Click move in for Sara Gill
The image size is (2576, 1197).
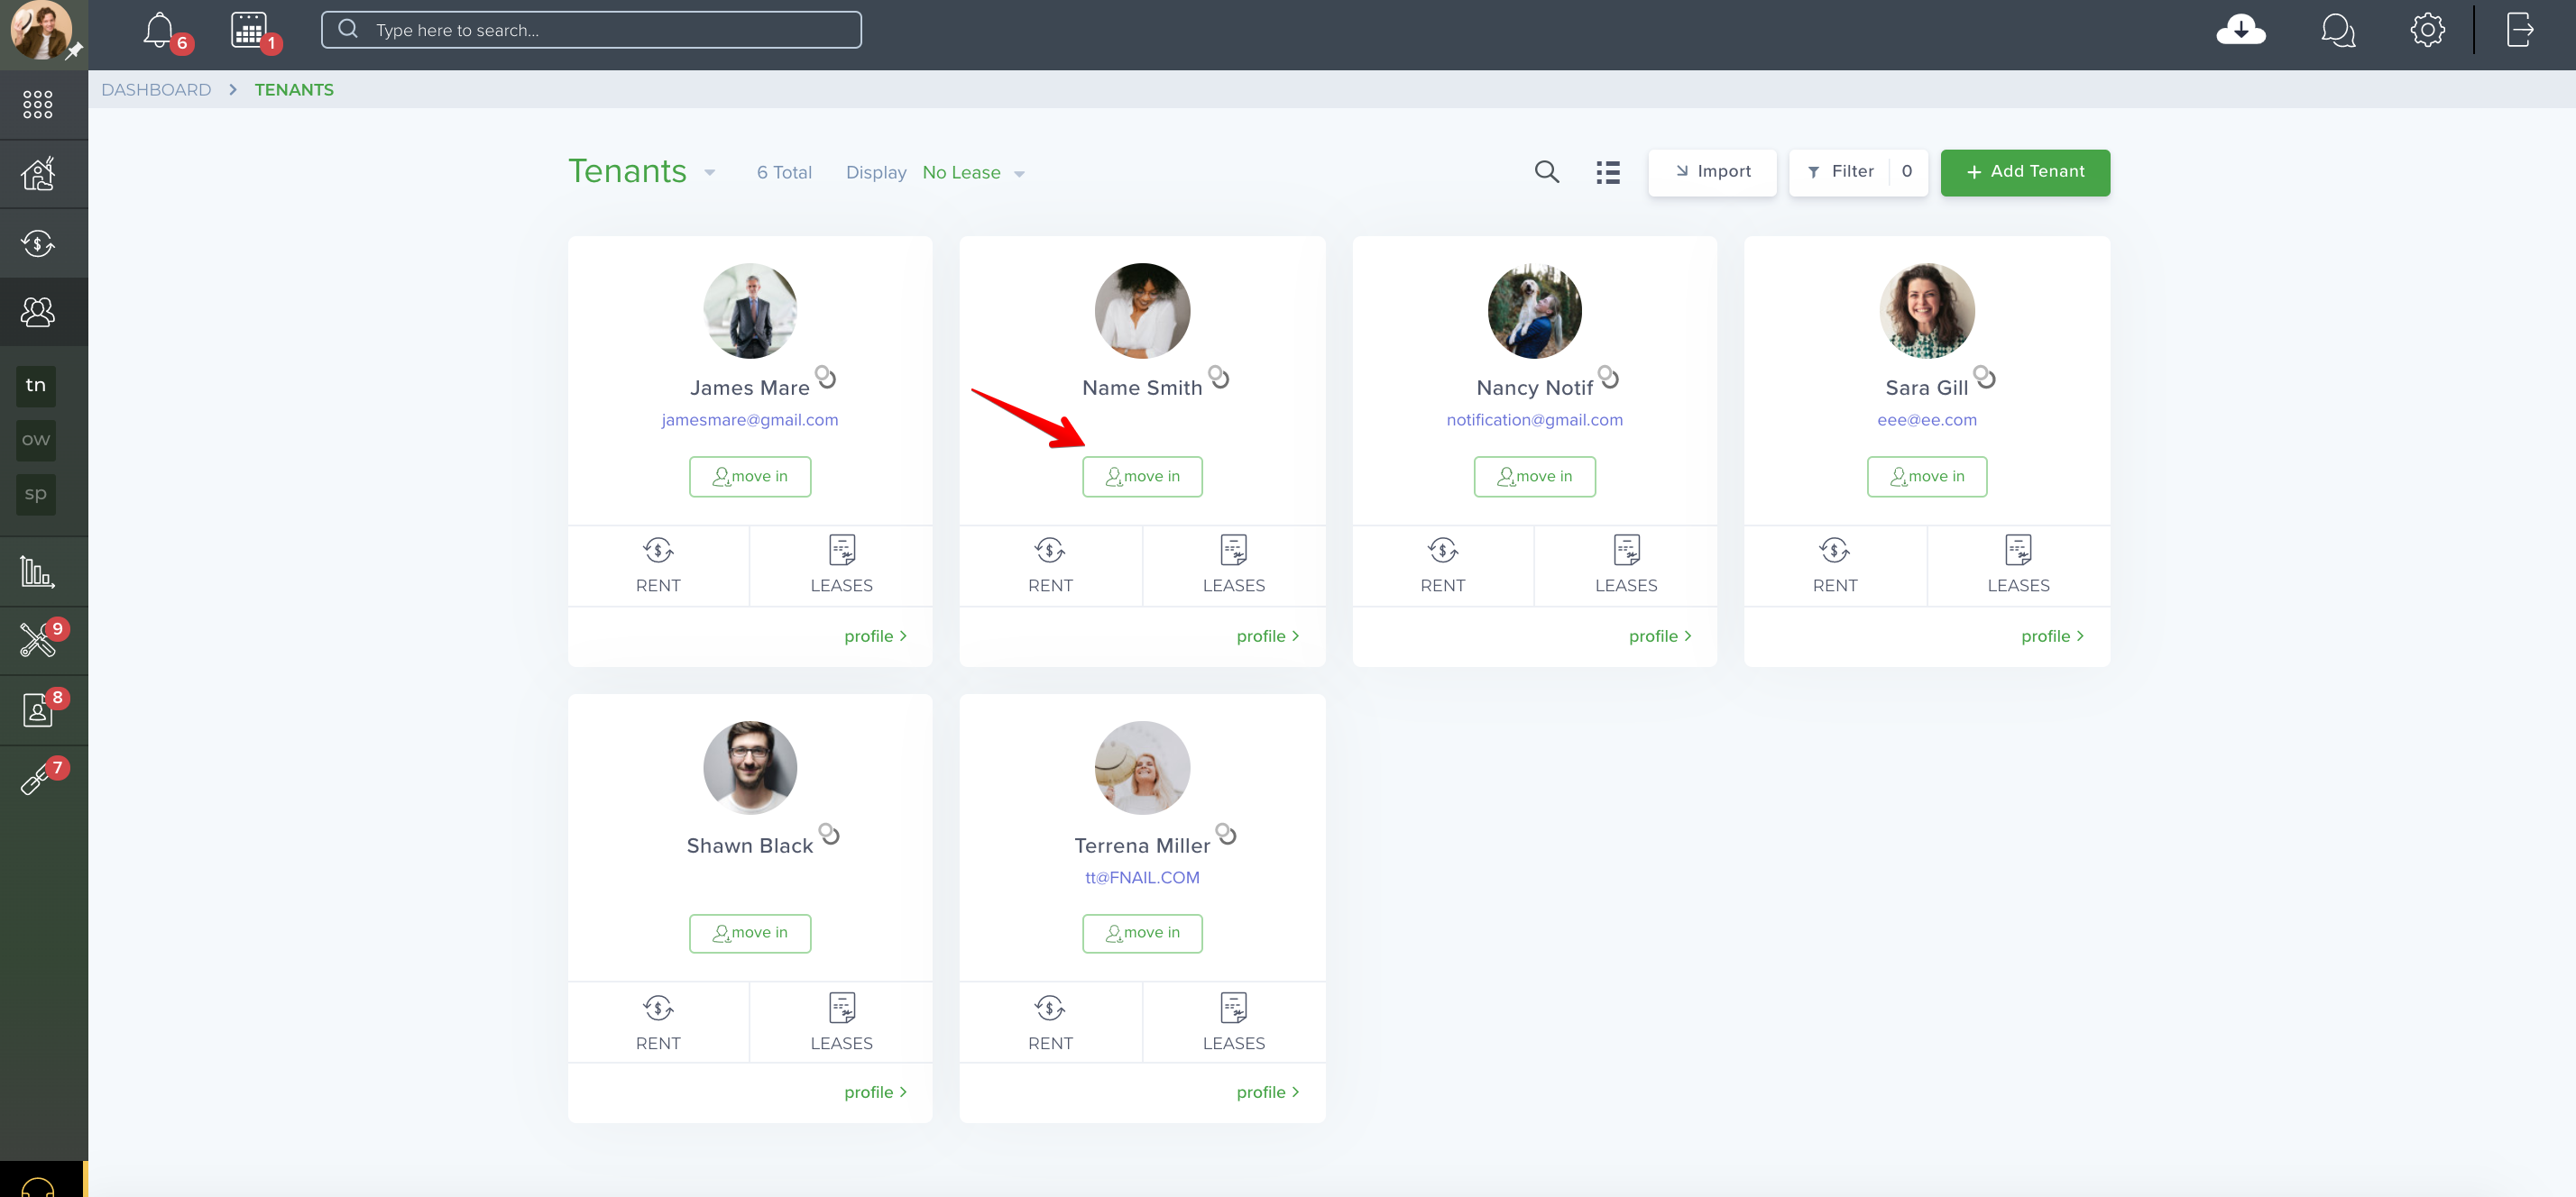[x=1927, y=477]
